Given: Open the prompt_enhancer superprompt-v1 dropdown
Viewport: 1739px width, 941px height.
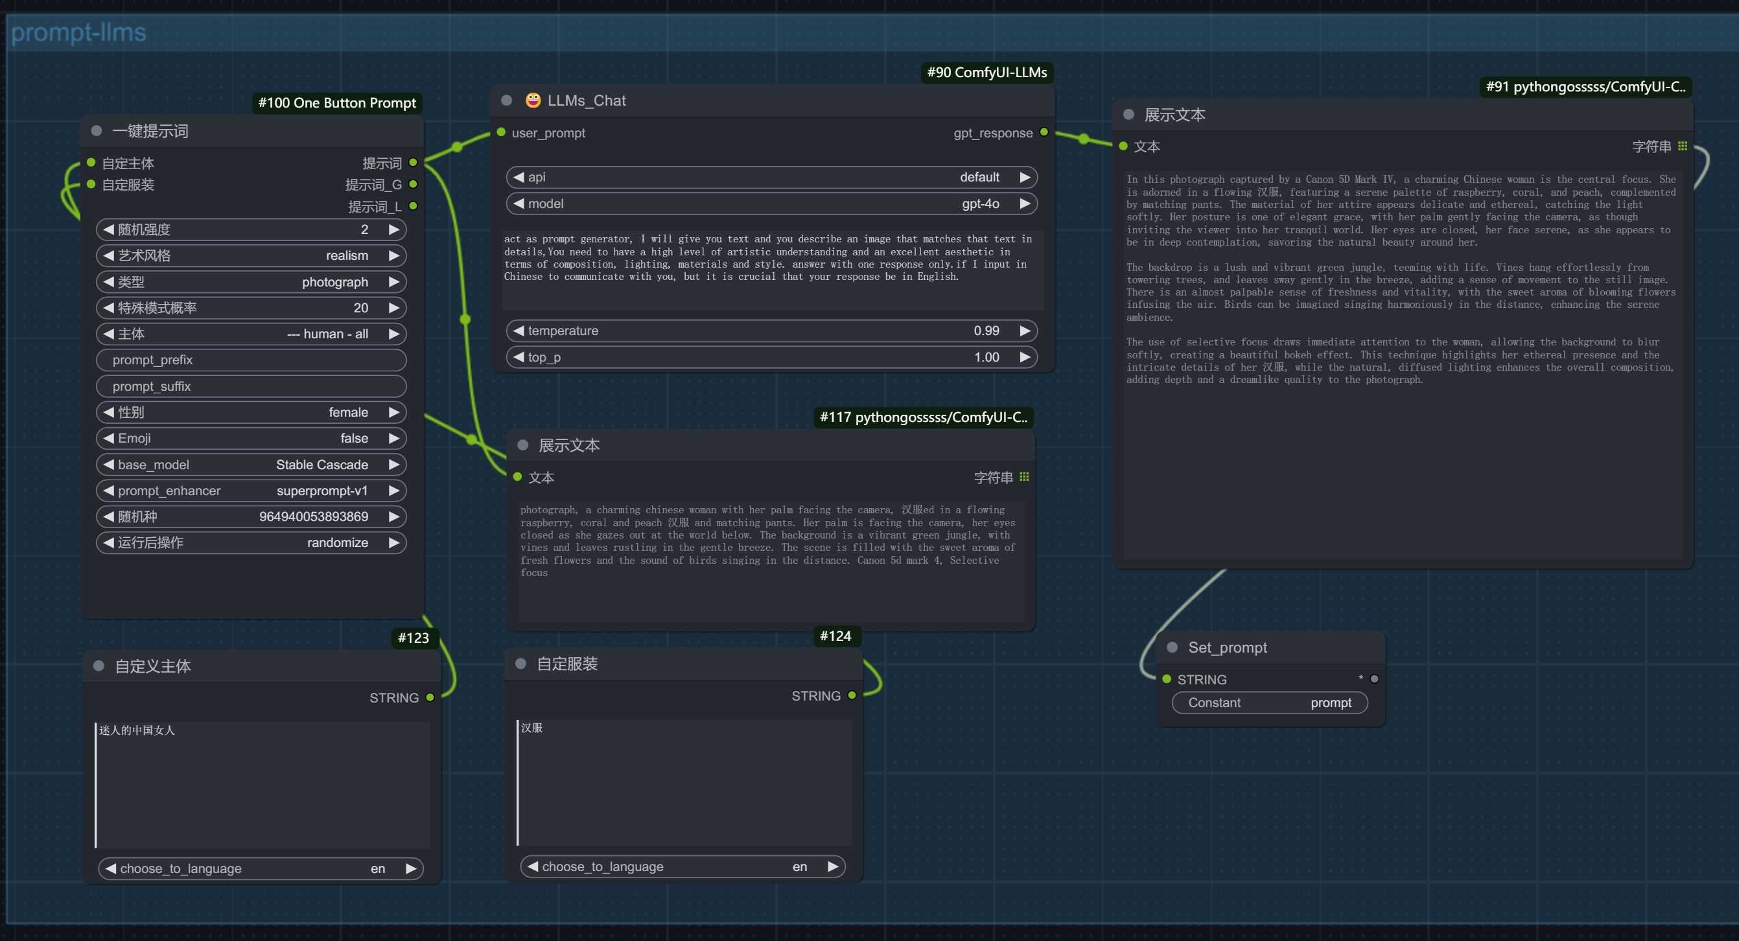Looking at the screenshot, I should pos(251,491).
